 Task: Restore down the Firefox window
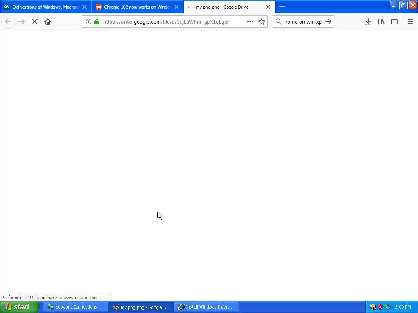click(403, 5)
